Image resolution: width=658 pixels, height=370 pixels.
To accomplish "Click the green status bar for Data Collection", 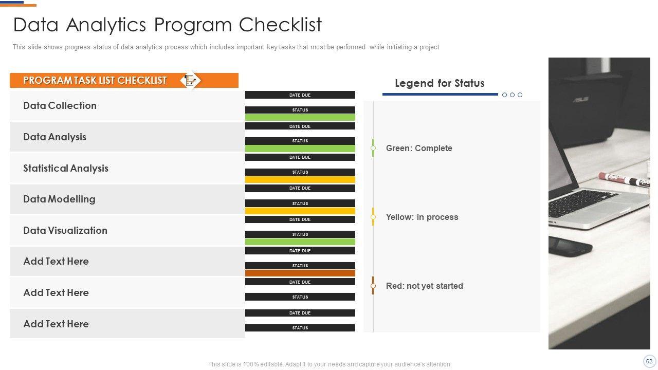I will [300, 118].
